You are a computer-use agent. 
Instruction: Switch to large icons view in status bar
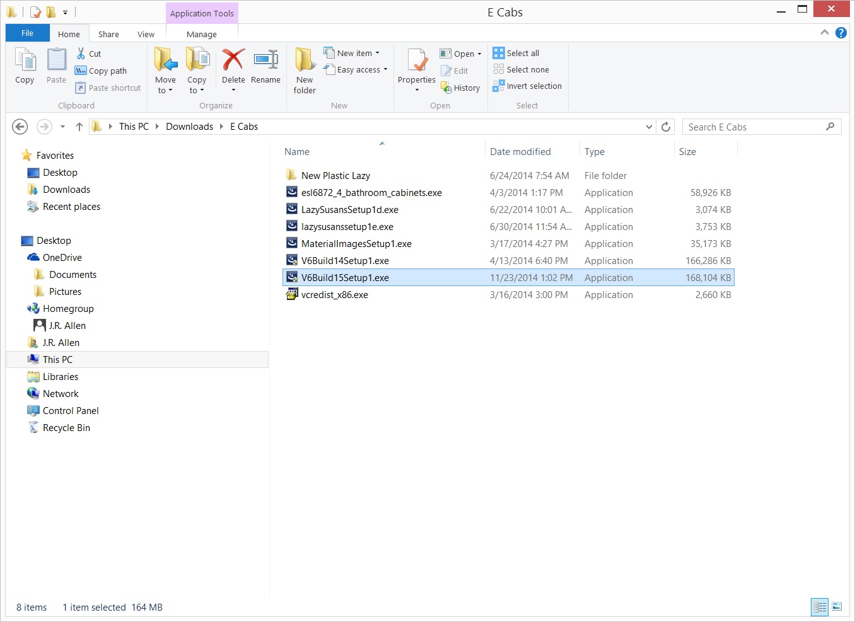(837, 607)
